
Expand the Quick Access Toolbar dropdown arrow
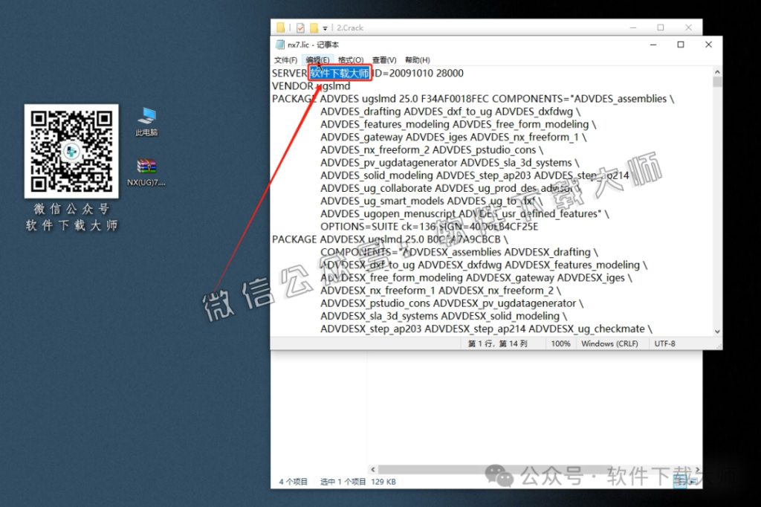(326, 28)
